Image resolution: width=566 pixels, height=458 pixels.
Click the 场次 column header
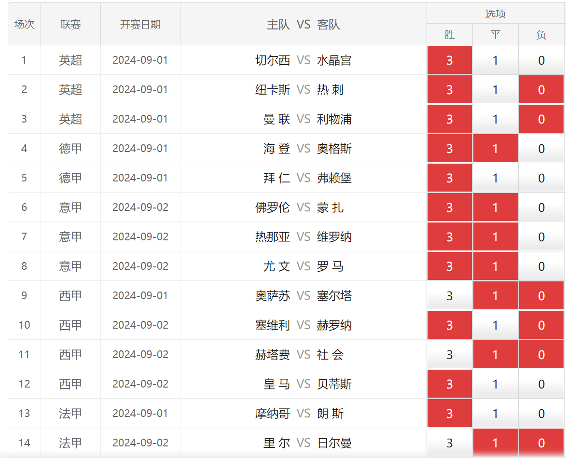[24, 24]
